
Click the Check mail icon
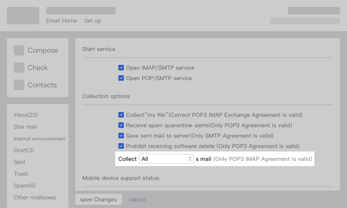(19, 68)
